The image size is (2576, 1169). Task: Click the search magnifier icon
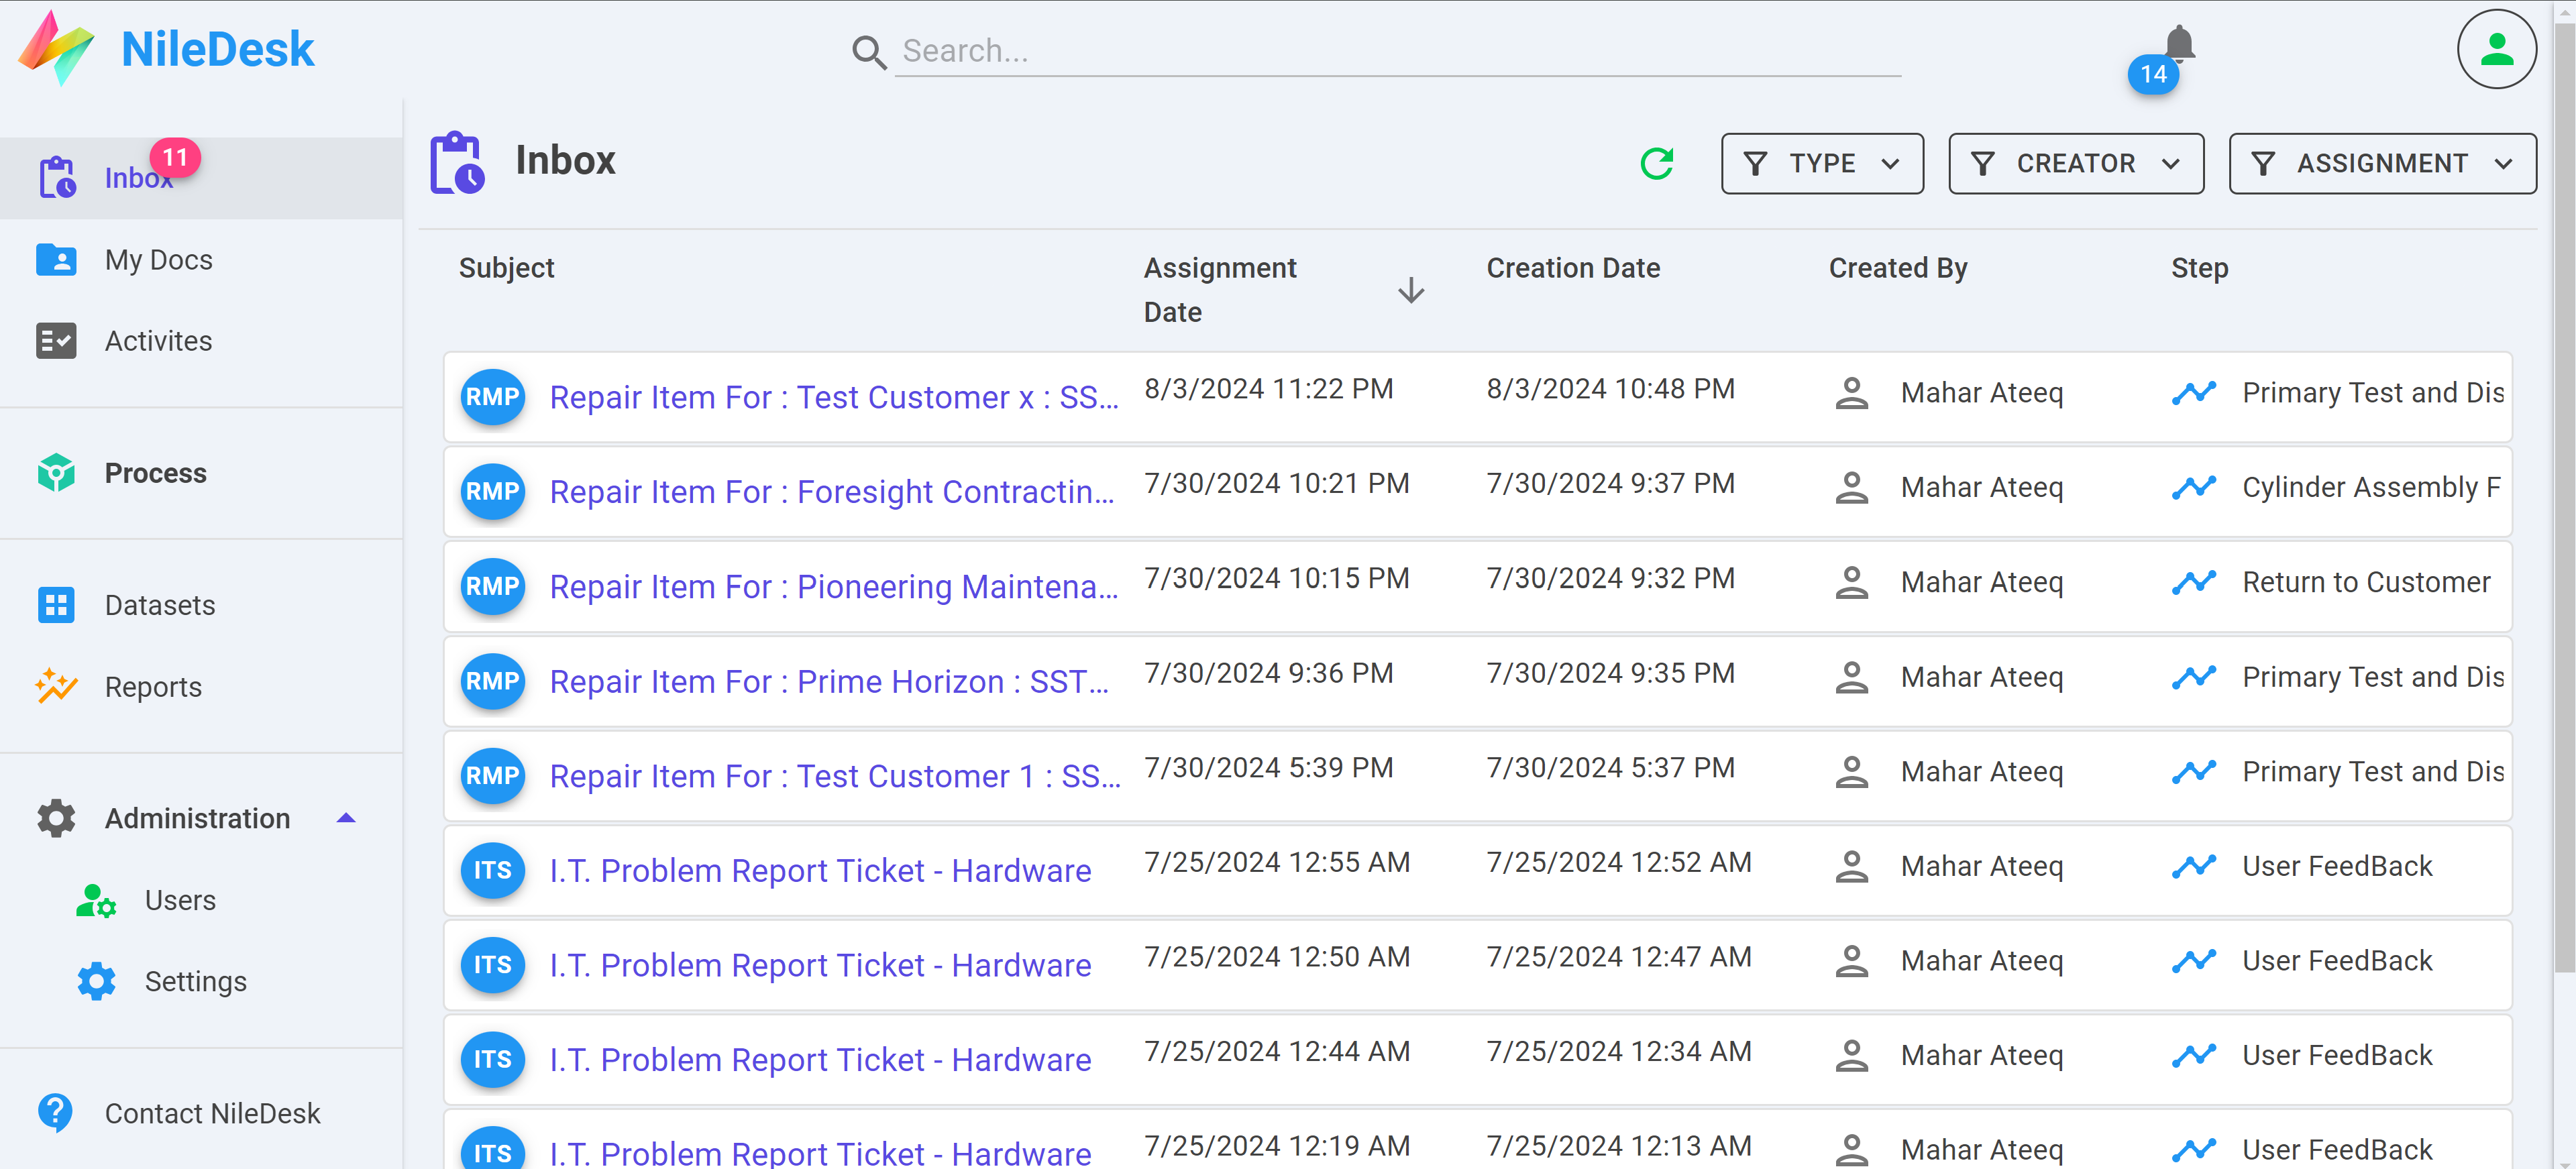(x=869, y=52)
